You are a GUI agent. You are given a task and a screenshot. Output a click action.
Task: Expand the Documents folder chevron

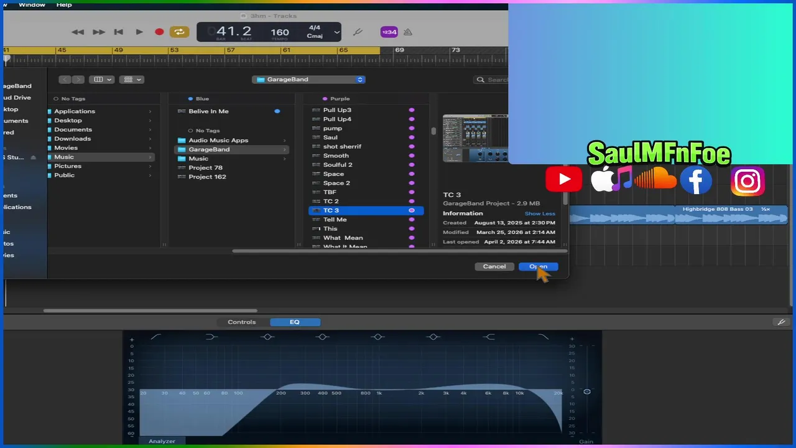click(x=150, y=129)
